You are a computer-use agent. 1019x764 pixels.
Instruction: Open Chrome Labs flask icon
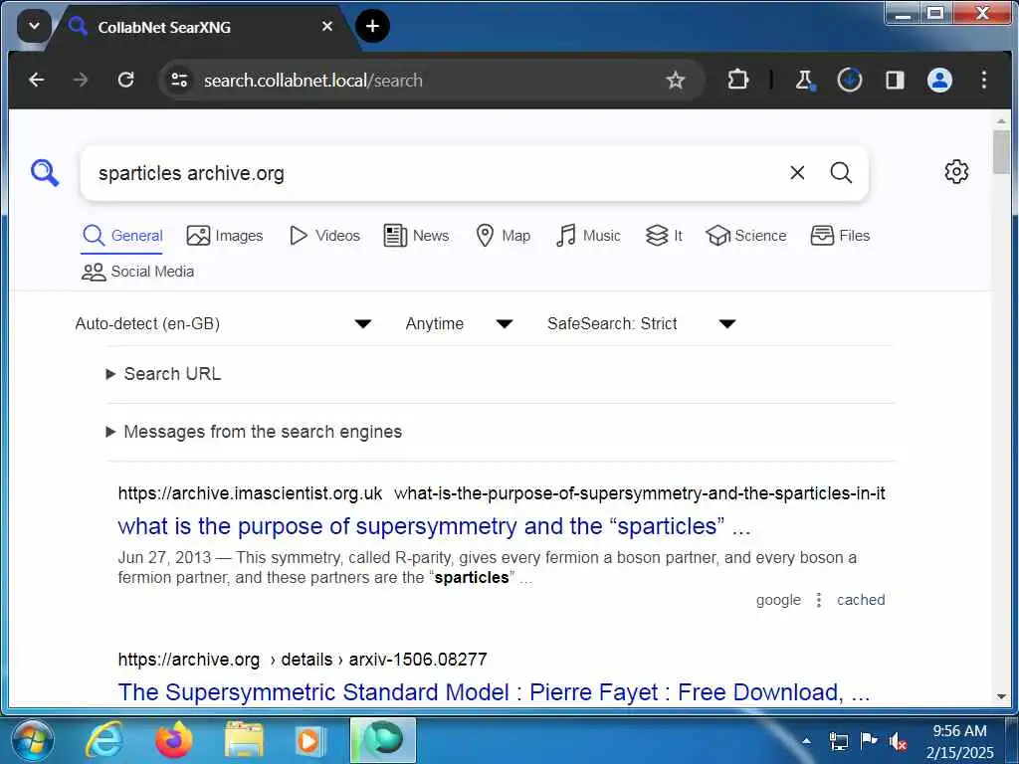tap(804, 80)
